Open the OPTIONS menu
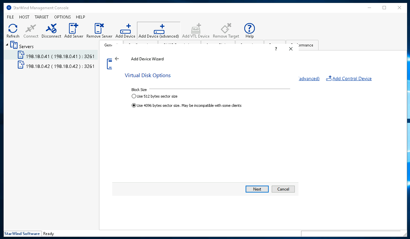Image resolution: width=410 pixels, height=239 pixels. 62,17
